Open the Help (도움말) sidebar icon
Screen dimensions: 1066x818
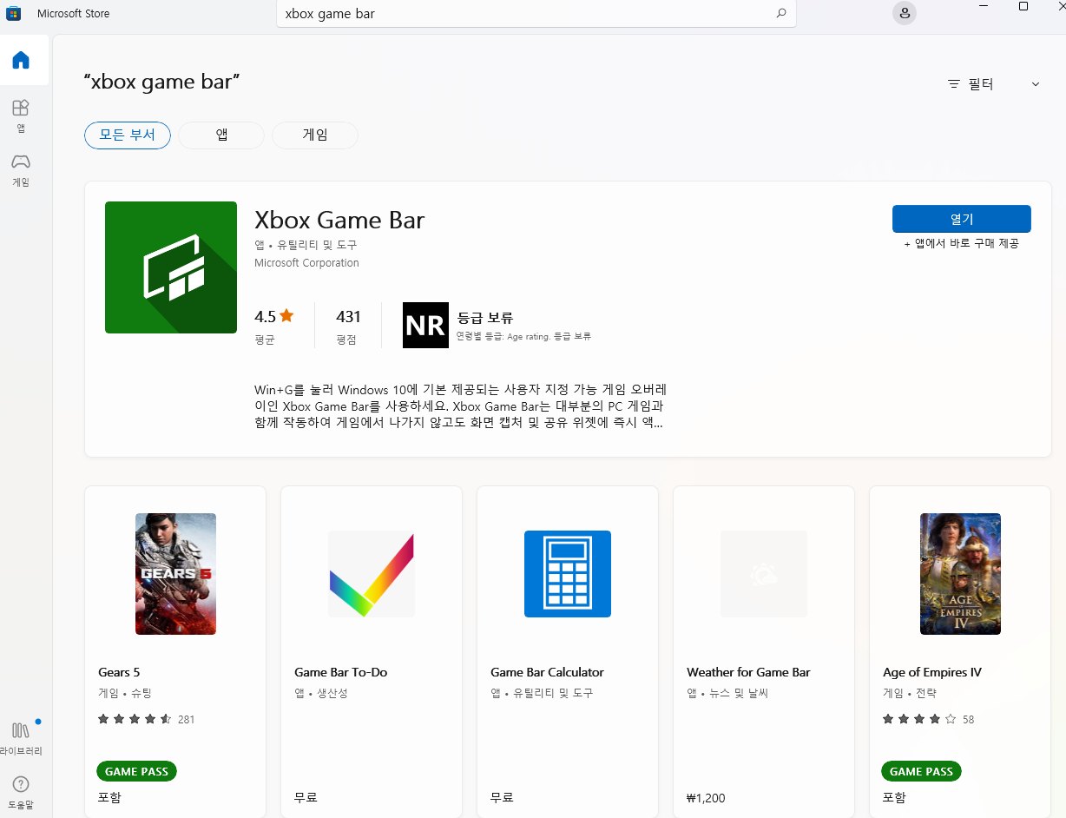[x=21, y=792]
